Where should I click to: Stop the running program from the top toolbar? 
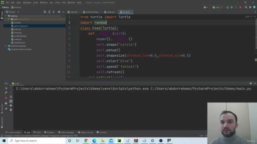point(240,7)
